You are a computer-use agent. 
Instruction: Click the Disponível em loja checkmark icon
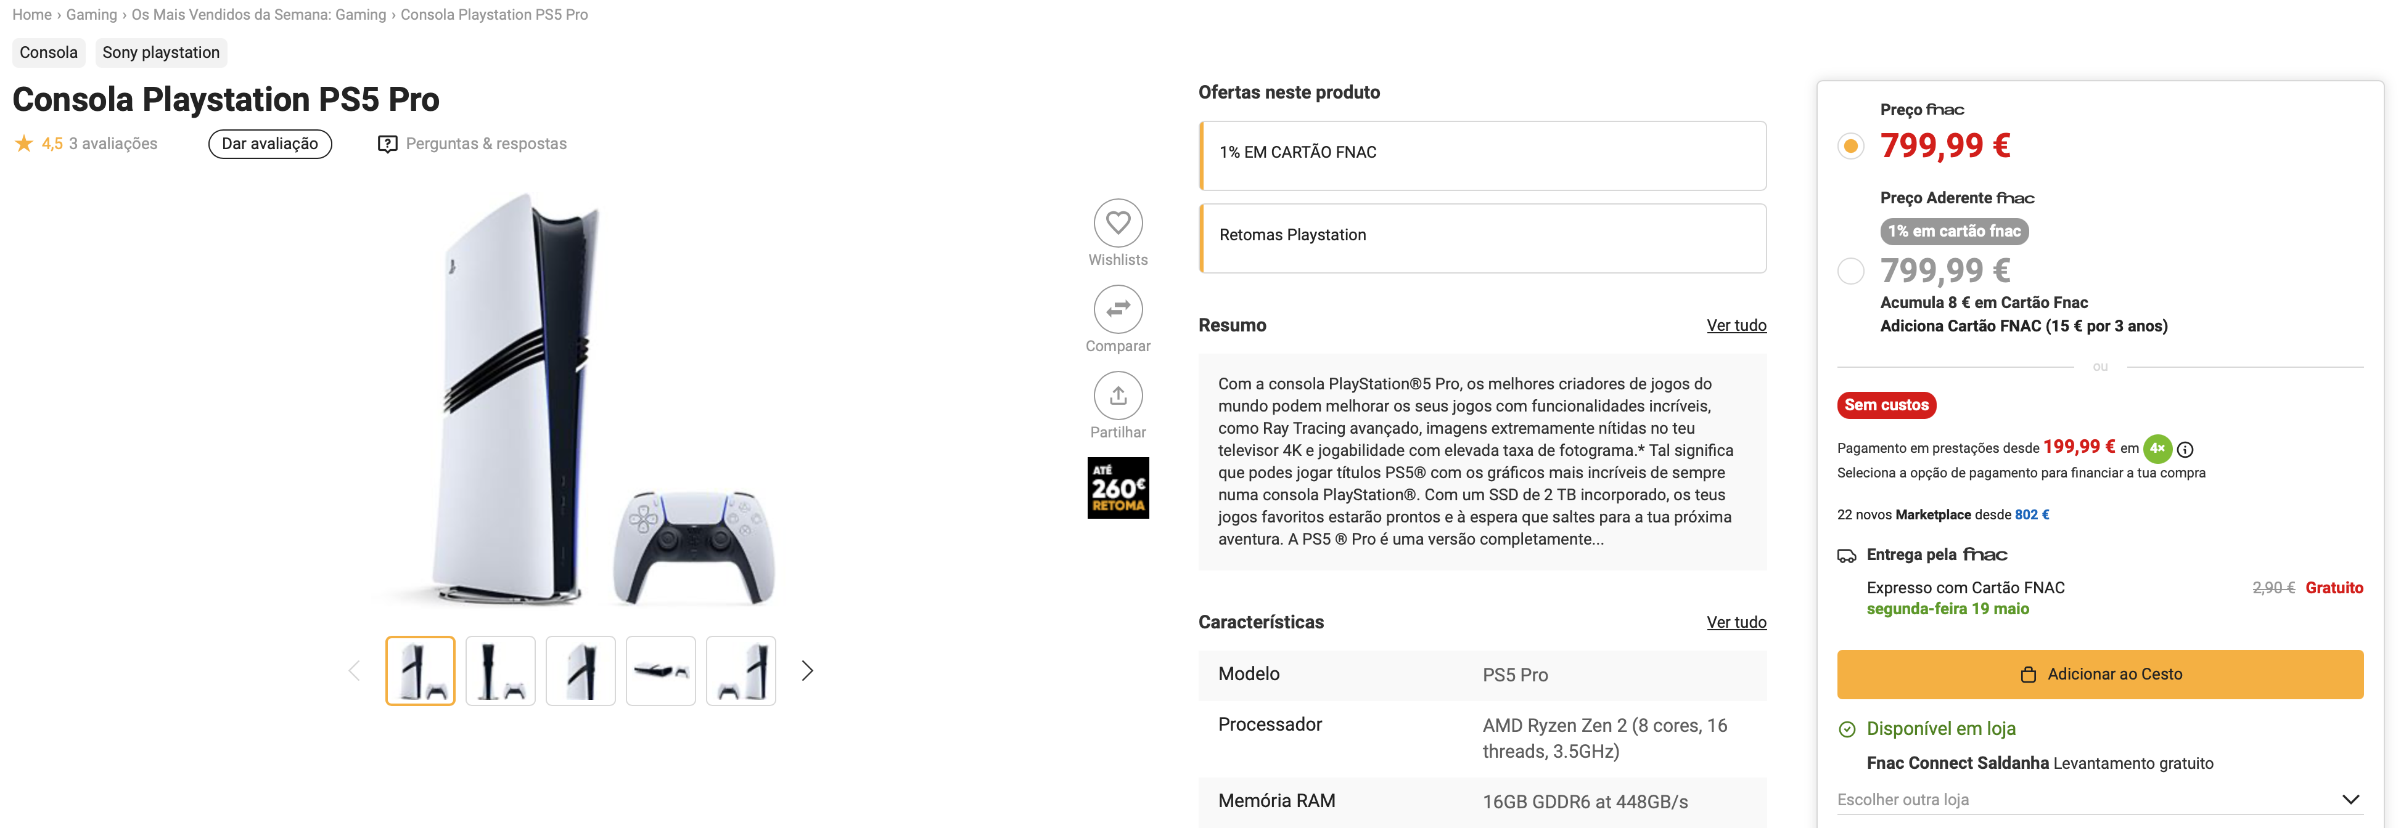tap(1847, 729)
